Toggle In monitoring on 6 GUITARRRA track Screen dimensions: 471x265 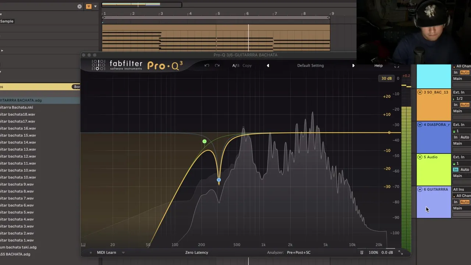pos(456,202)
